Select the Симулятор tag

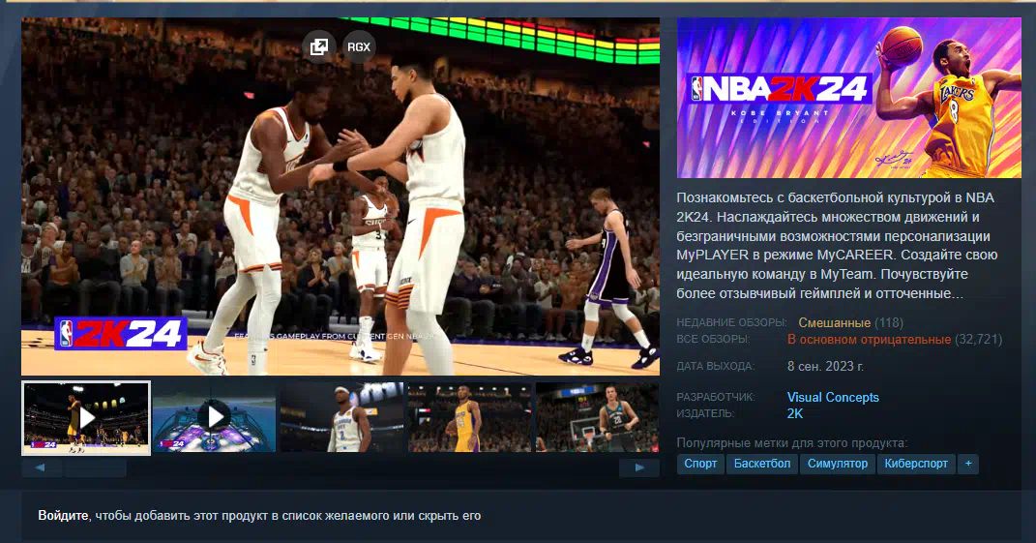coord(837,464)
